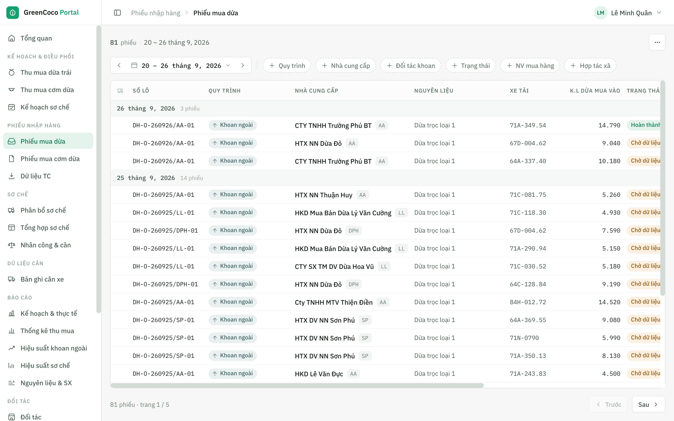The width and height of the screenshot is (674, 421).
Task: Toggle the sidebar panel icon
Action: pyautogui.click(x=117, y=13)
